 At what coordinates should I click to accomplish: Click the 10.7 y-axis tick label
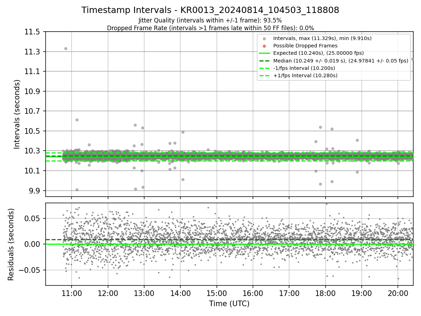tap(33, 111)
